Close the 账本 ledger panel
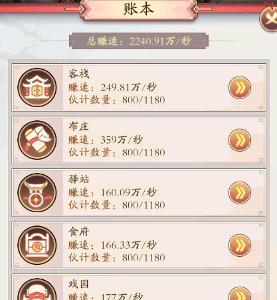This screenshot has width=277, height=300. coord(269,18)
